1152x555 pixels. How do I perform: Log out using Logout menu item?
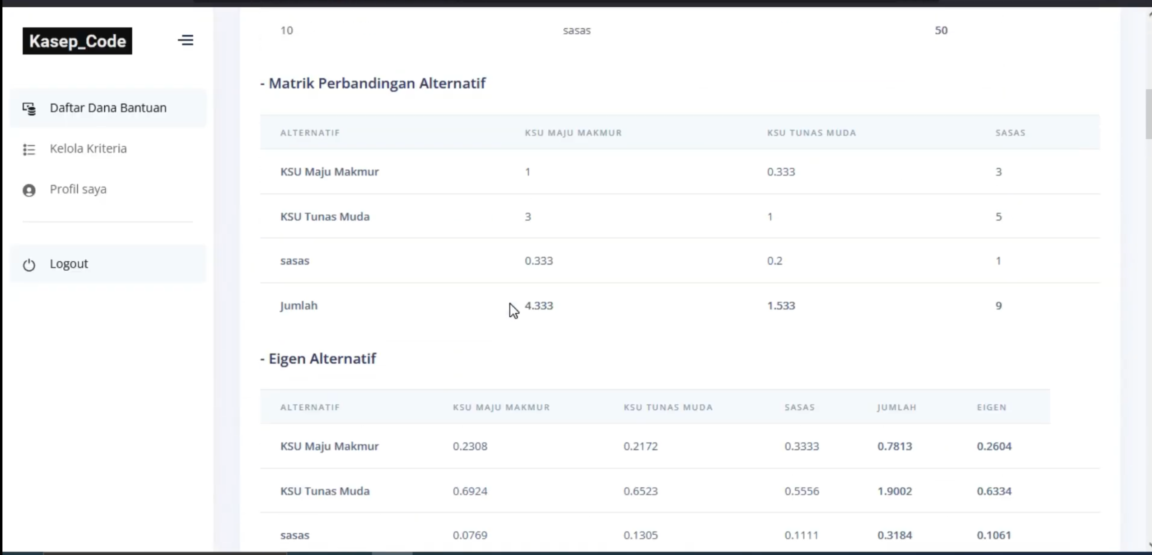coord(108,264)
